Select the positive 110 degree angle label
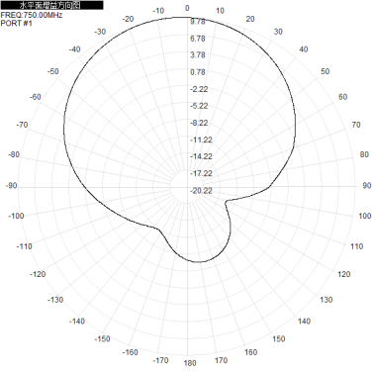The height and width of the screenshot is (374, 374). coord(356,246)
